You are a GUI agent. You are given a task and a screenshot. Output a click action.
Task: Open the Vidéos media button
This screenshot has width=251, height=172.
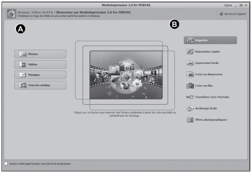coord(40,64)
